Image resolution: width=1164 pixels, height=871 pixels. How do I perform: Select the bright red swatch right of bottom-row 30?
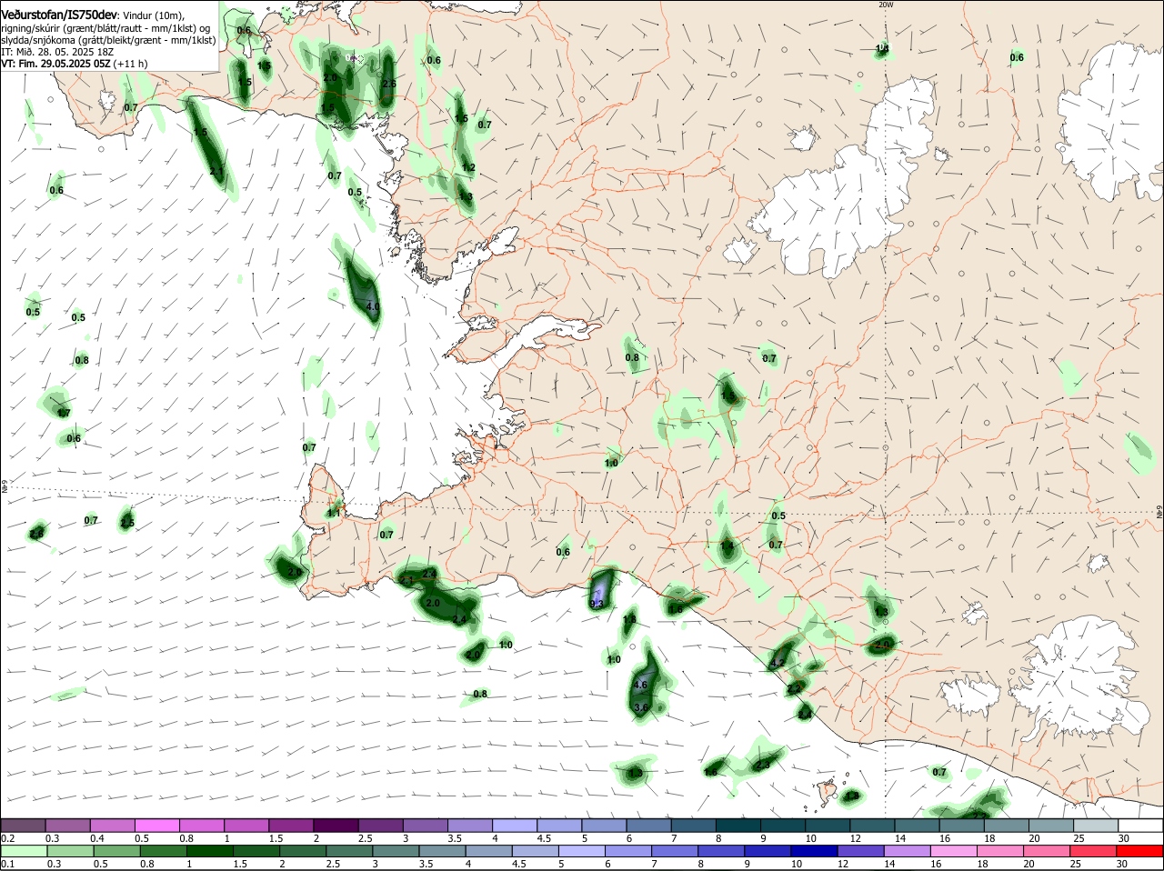point(1140,851)
